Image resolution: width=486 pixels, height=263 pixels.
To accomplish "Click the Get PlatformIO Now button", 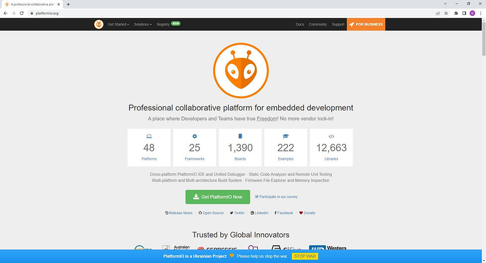I will pos(218,197).
